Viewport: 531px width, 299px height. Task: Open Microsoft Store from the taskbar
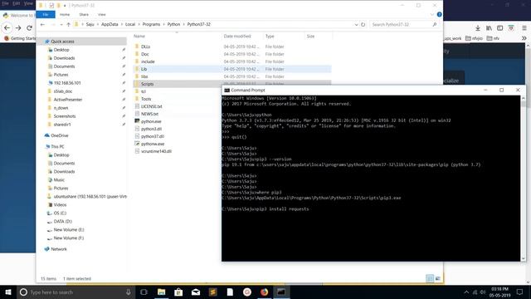click(x=178, y=292)
